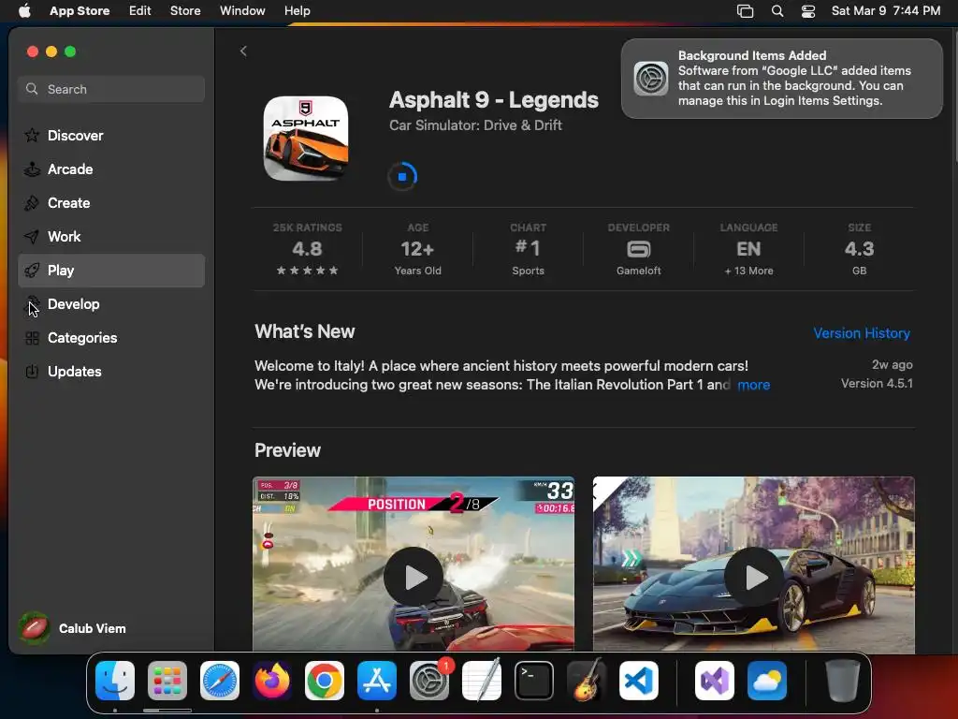Viewport: 958px width, 719px height.
Task: Open Launchpad from the Dock
Action: (167, 681)
